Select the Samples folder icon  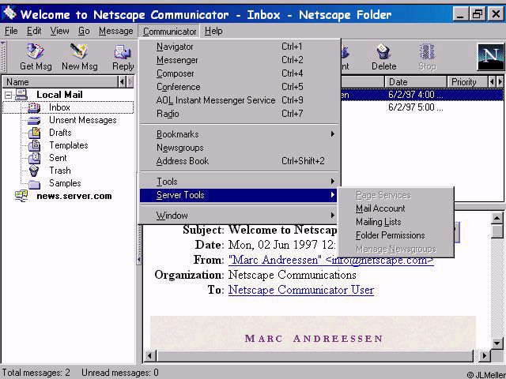(34, 184)
